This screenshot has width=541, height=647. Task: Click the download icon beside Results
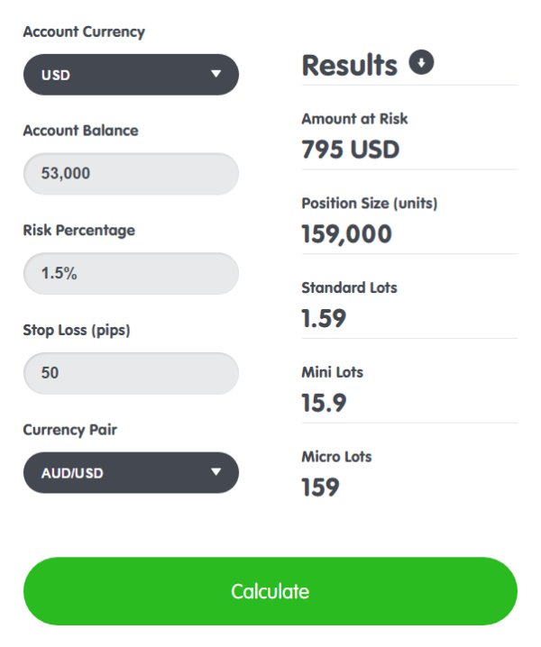click(x=421, y=62)
